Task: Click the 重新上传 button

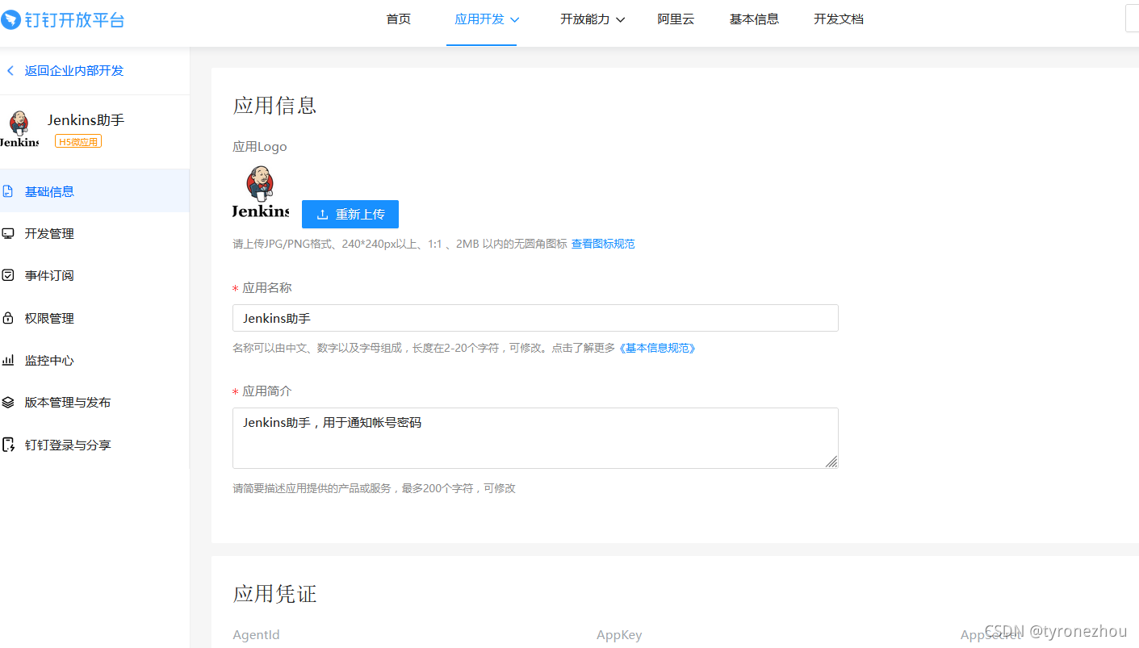Action: click(x=350, y=215)
